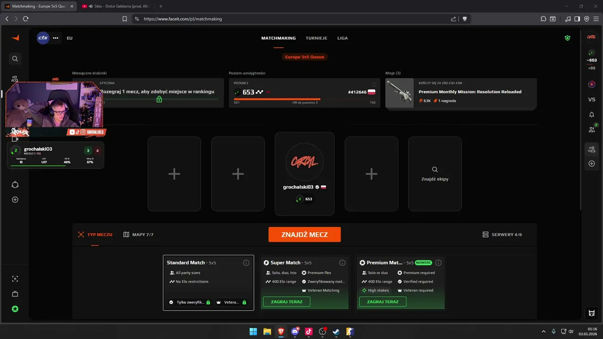Open the briefcase inventory icon

coord(15,294)
